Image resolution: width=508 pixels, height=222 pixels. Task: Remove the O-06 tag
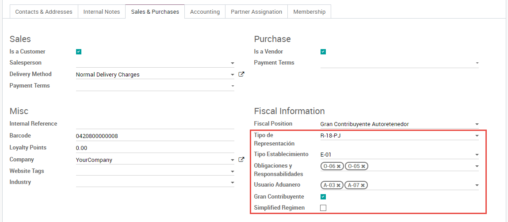[x=339, y=166]
